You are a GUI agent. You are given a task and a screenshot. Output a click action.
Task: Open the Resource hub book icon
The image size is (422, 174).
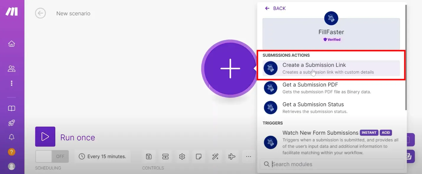point(12,108)
